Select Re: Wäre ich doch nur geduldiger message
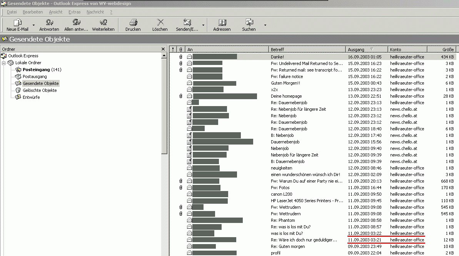The height and width of the screenshot is (256, 459). click(x=313, y=240)
